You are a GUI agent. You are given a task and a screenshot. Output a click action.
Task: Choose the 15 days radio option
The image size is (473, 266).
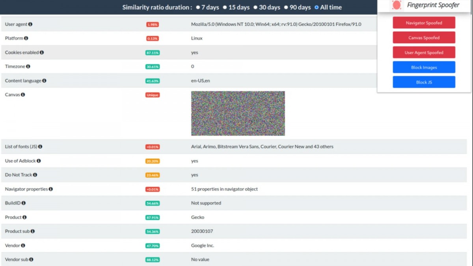click(x=225, y=7)
